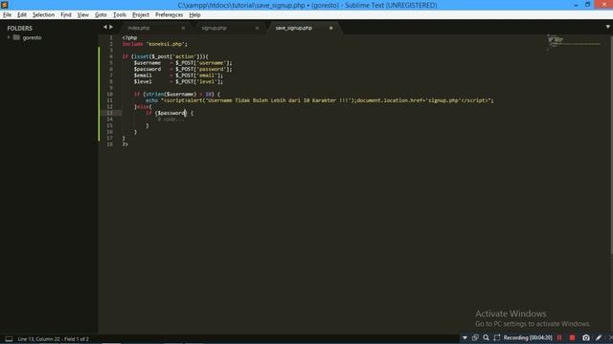Viewport: 613px width, 344px height.
Task: Click the echo script alert line
Action: coord(320,100)
